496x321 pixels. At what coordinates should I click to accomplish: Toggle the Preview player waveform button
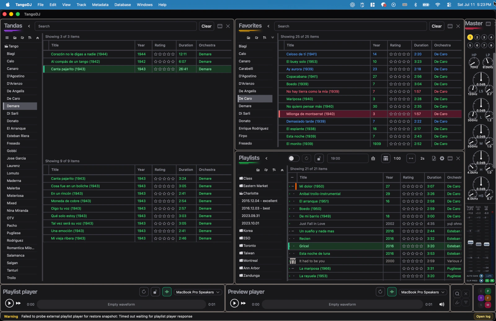pos(392,292)
